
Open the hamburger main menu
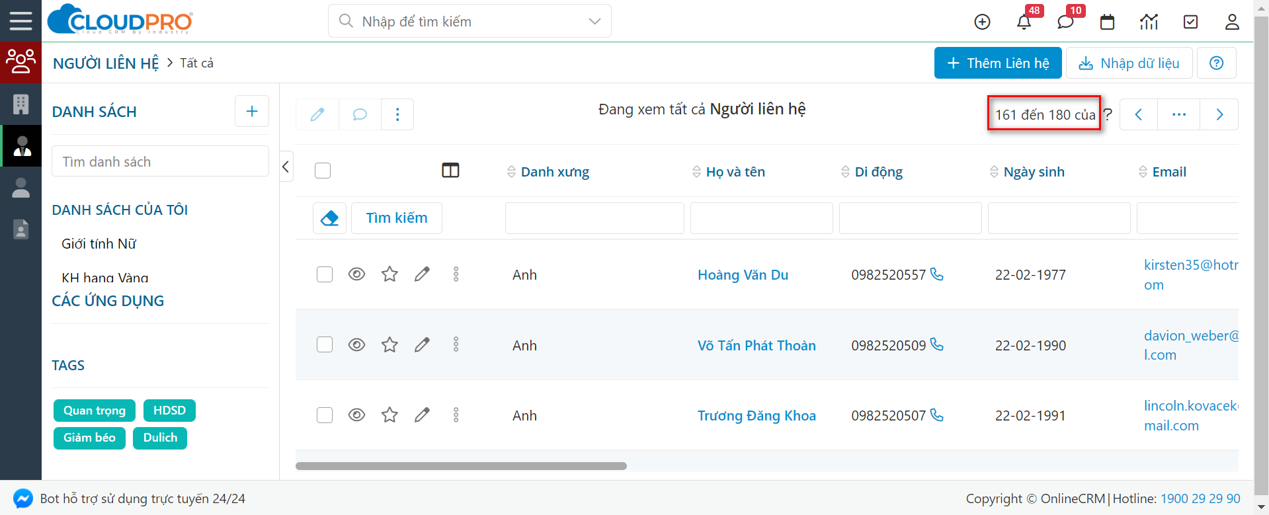click(20, 21)
